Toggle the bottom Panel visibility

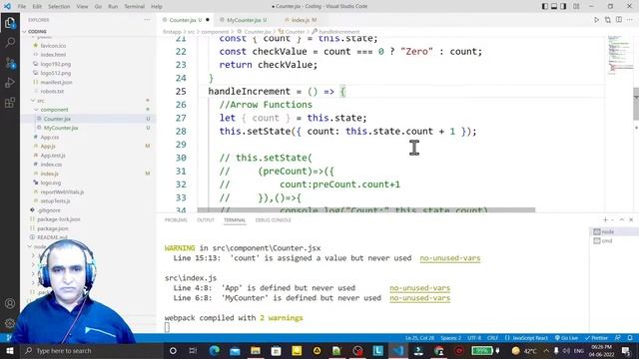pyautogui.click(x=554, y=6)
